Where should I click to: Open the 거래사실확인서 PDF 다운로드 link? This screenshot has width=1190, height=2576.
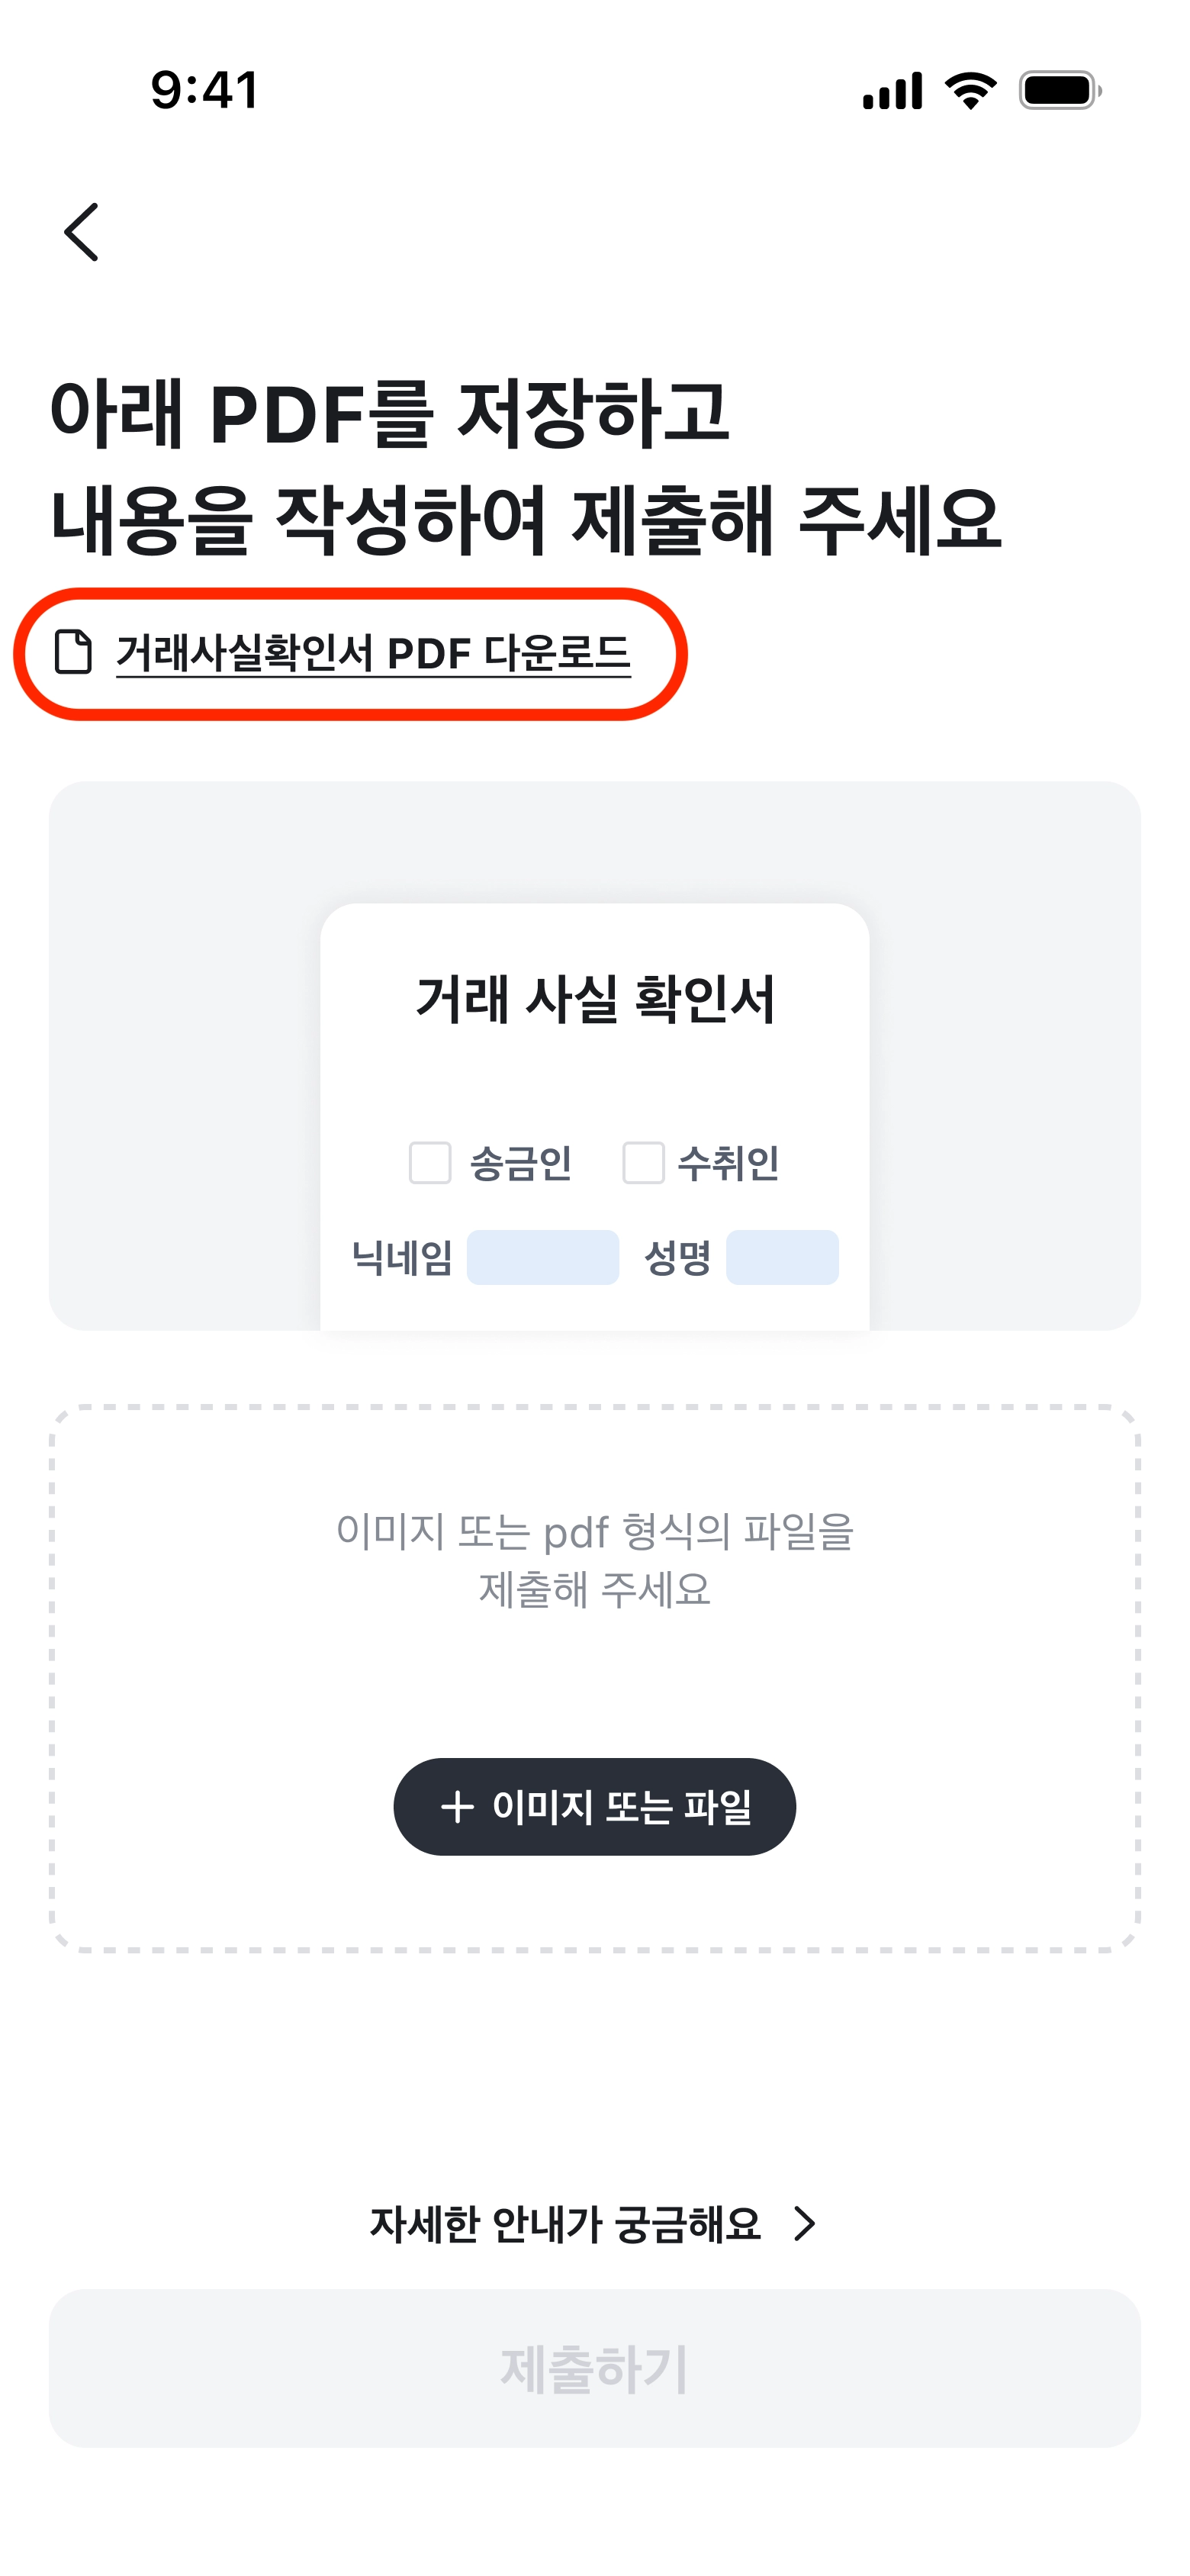click(373, 654)
